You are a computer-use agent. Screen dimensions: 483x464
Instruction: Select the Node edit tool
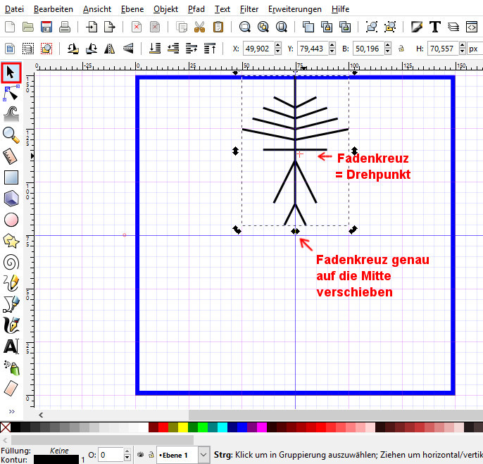pos(11,94)
